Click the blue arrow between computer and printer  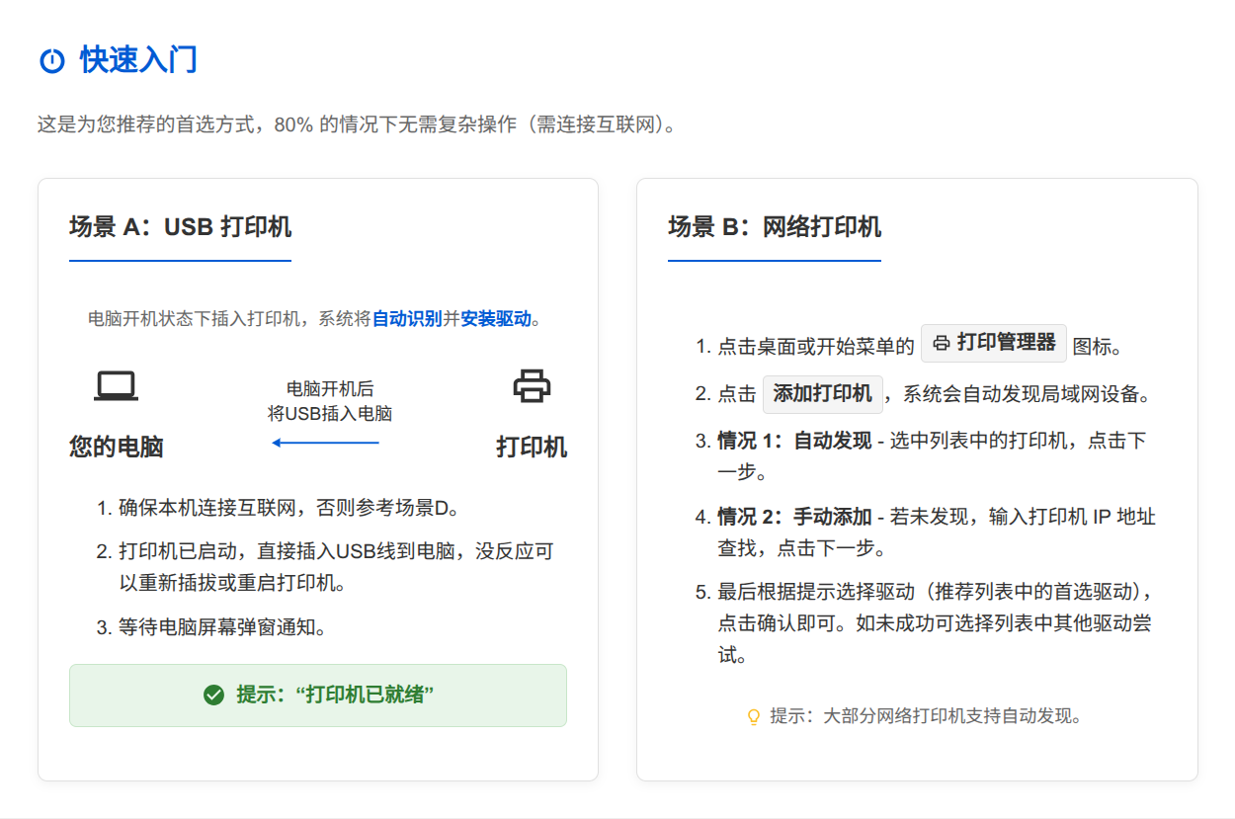click(x=324, y=444)
